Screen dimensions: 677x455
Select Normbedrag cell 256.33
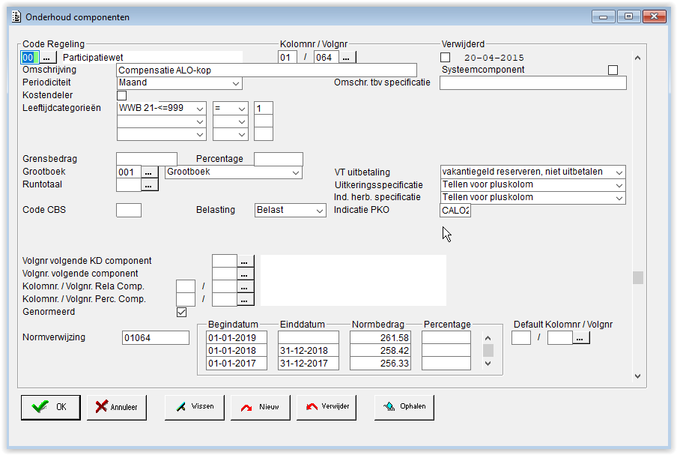tap(380, 364)
